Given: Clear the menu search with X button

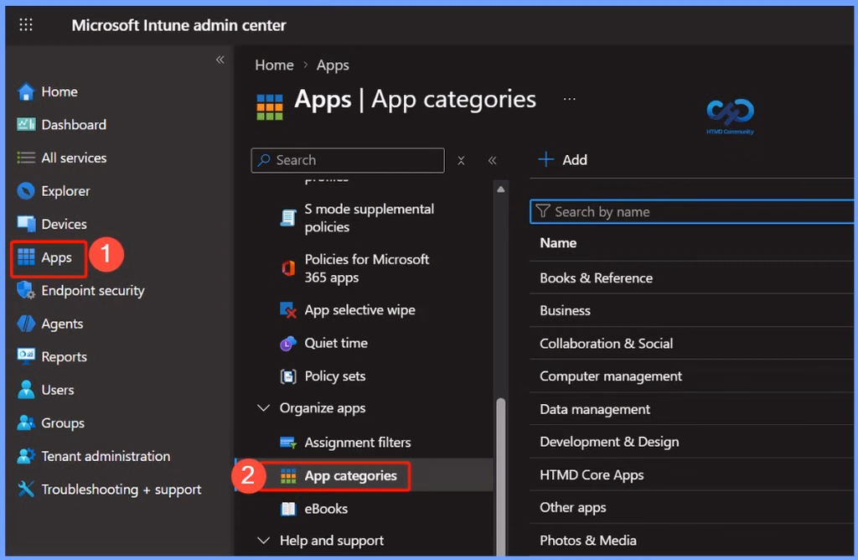Looking at the screenshot, I should click(461, 160).
